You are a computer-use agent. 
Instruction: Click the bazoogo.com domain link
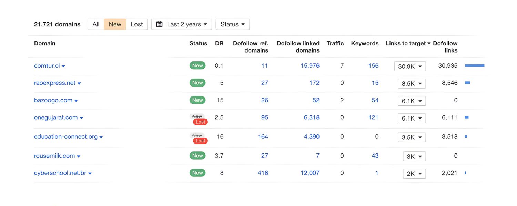[x=53, y=100]
